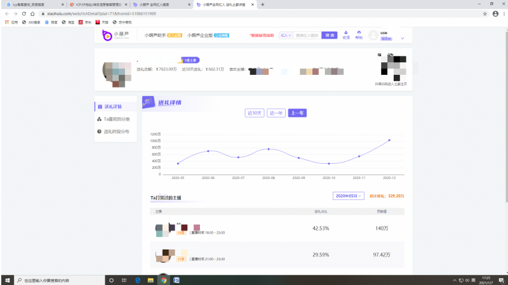
Task: Open 小葫芦企业版 link
Action: point(208,36)
